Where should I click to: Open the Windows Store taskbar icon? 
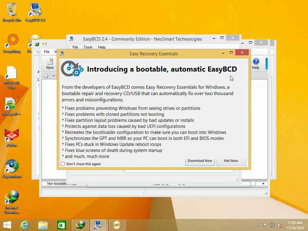pos(61,225)
